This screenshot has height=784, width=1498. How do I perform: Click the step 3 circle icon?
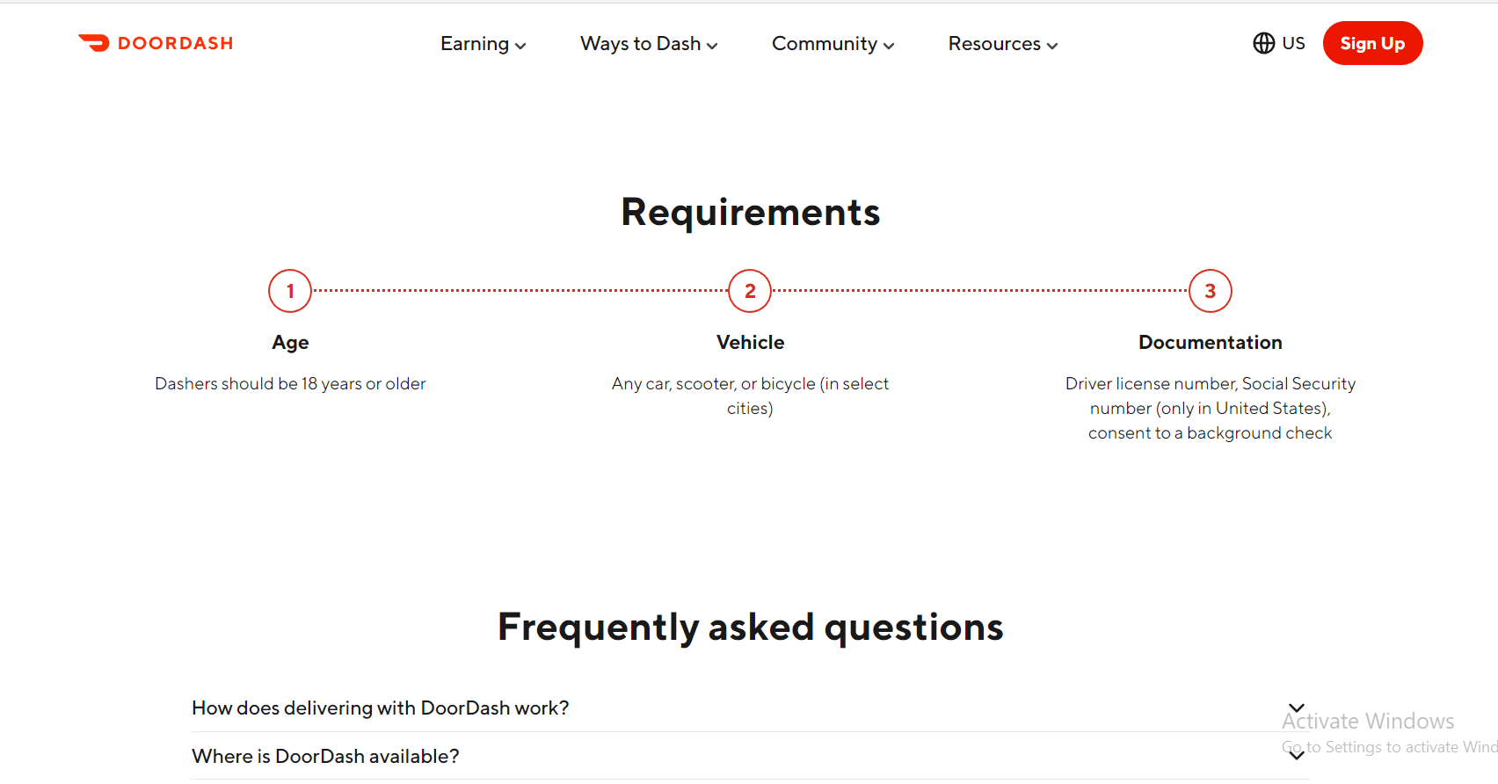point(1211,291)
